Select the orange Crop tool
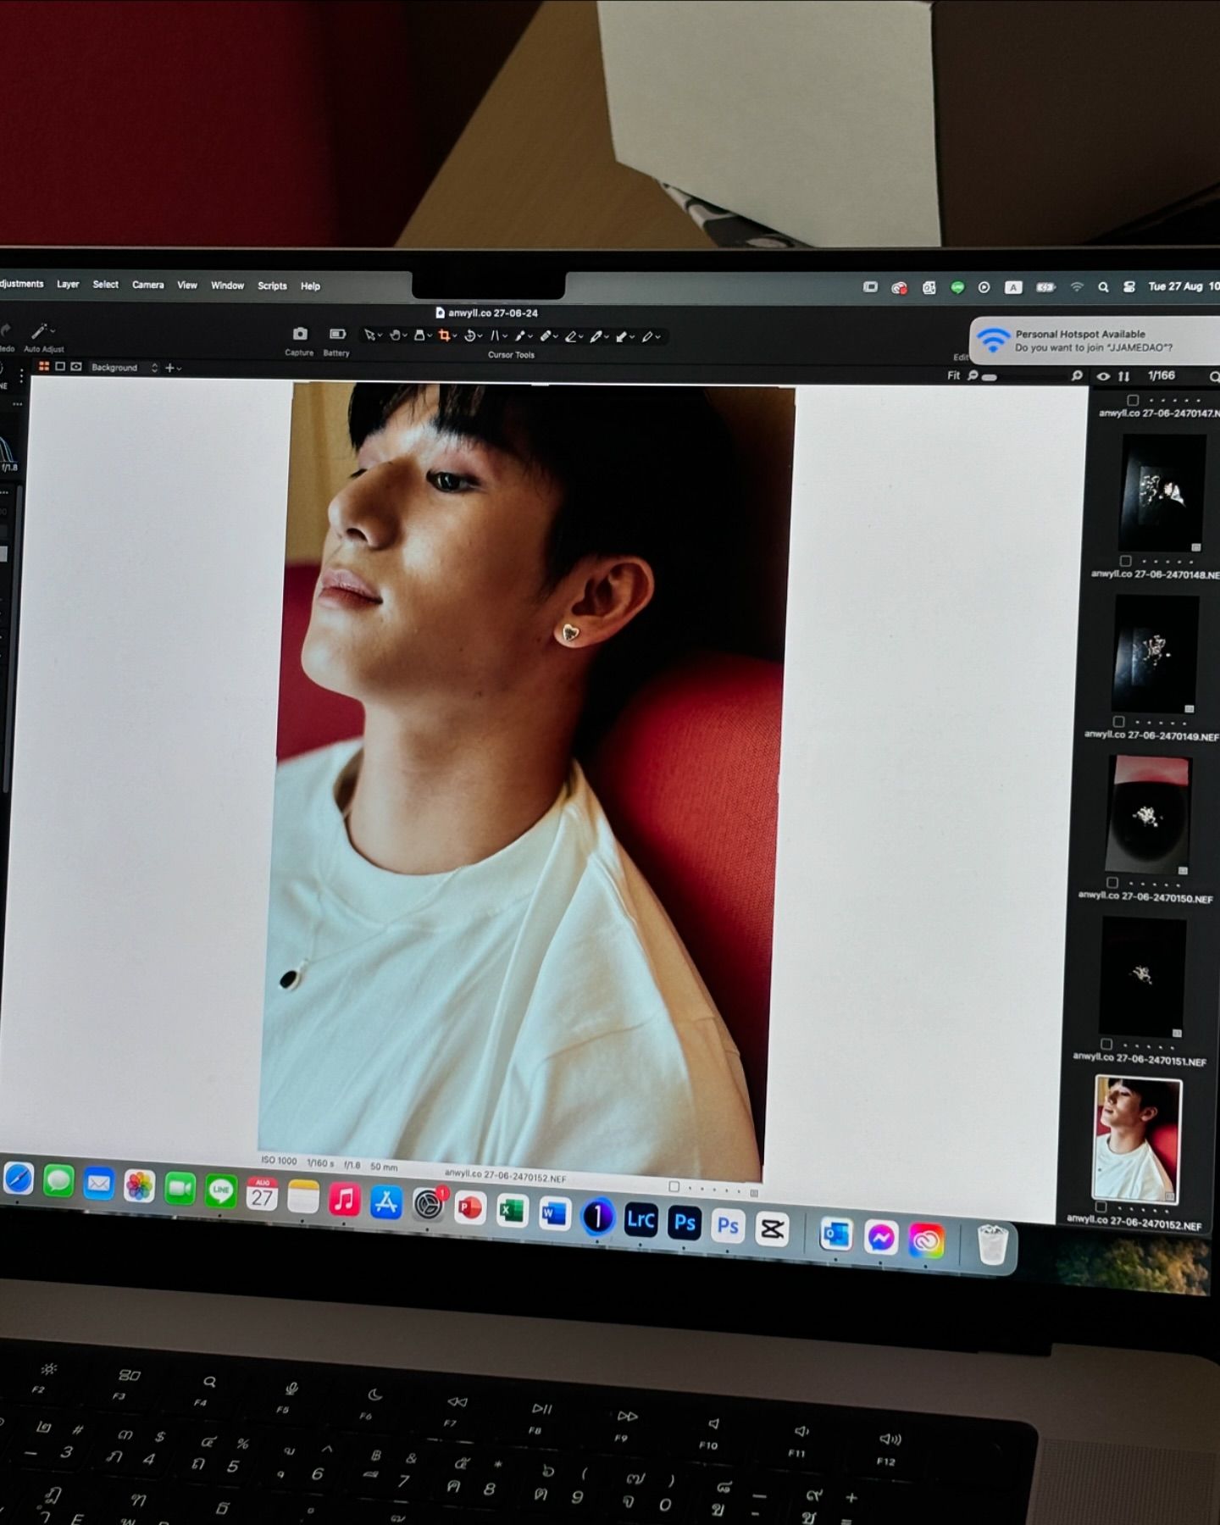The image size is (1220, 1525). pos(444,335)
